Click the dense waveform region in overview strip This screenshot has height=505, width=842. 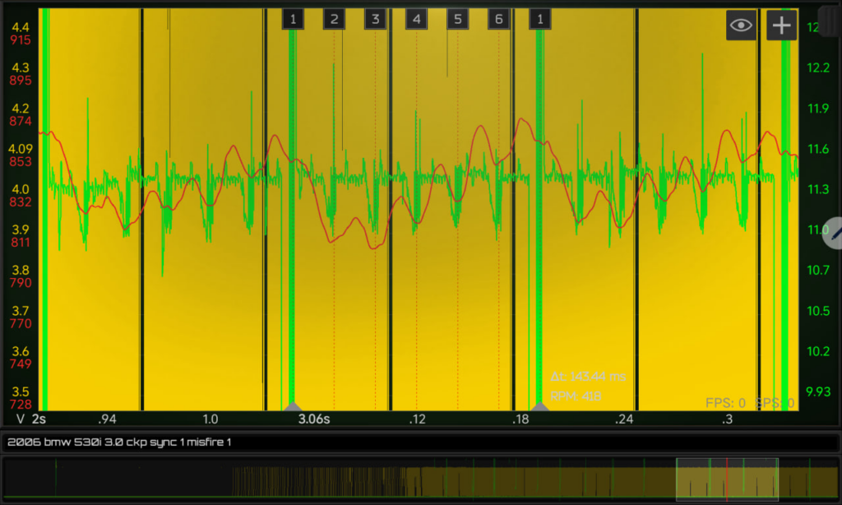pyautogui.click(x=320, y=481)
